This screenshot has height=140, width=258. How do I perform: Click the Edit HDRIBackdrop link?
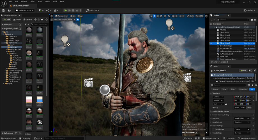coord(250,49)
